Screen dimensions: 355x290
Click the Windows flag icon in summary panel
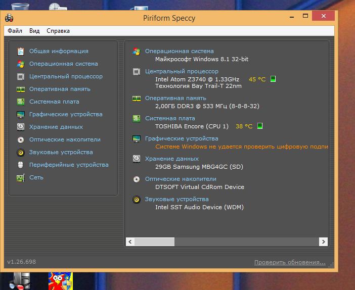coord(137,52)
